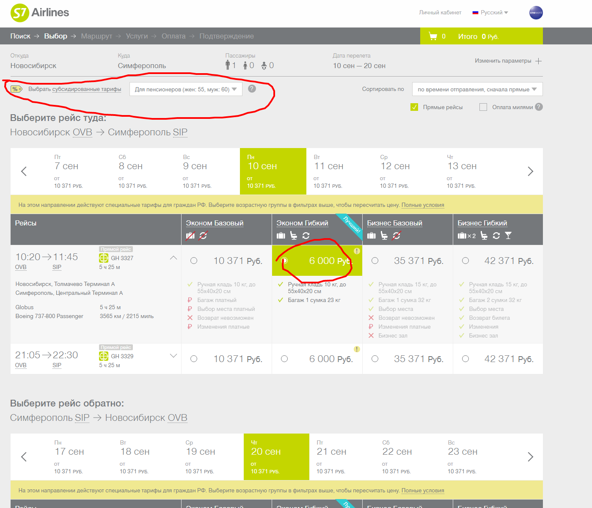Click the oneworld alliance logo
Screen dimensions: 592x508
[x=536, y=13]
